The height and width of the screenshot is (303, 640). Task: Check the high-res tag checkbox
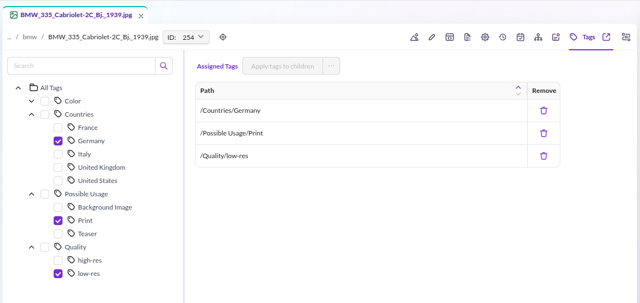58,260
